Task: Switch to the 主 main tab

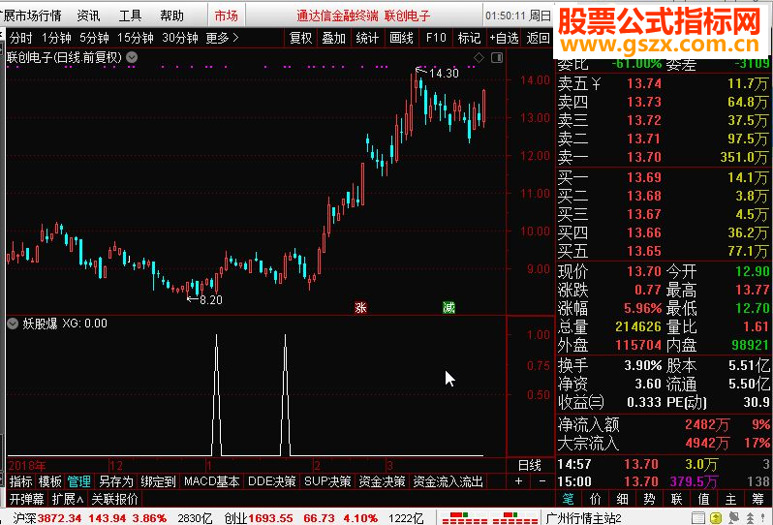Action: click(x=730, y=499)
